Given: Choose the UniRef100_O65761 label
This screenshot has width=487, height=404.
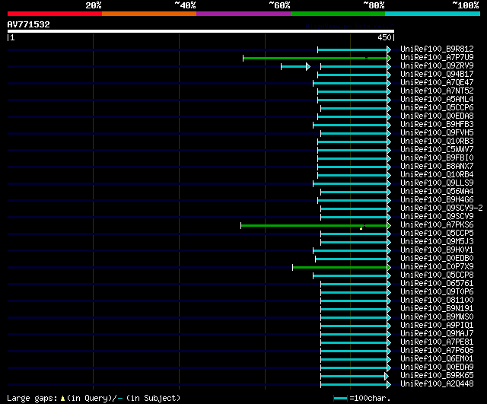Looking at the screenshot, I should point(437,284).
